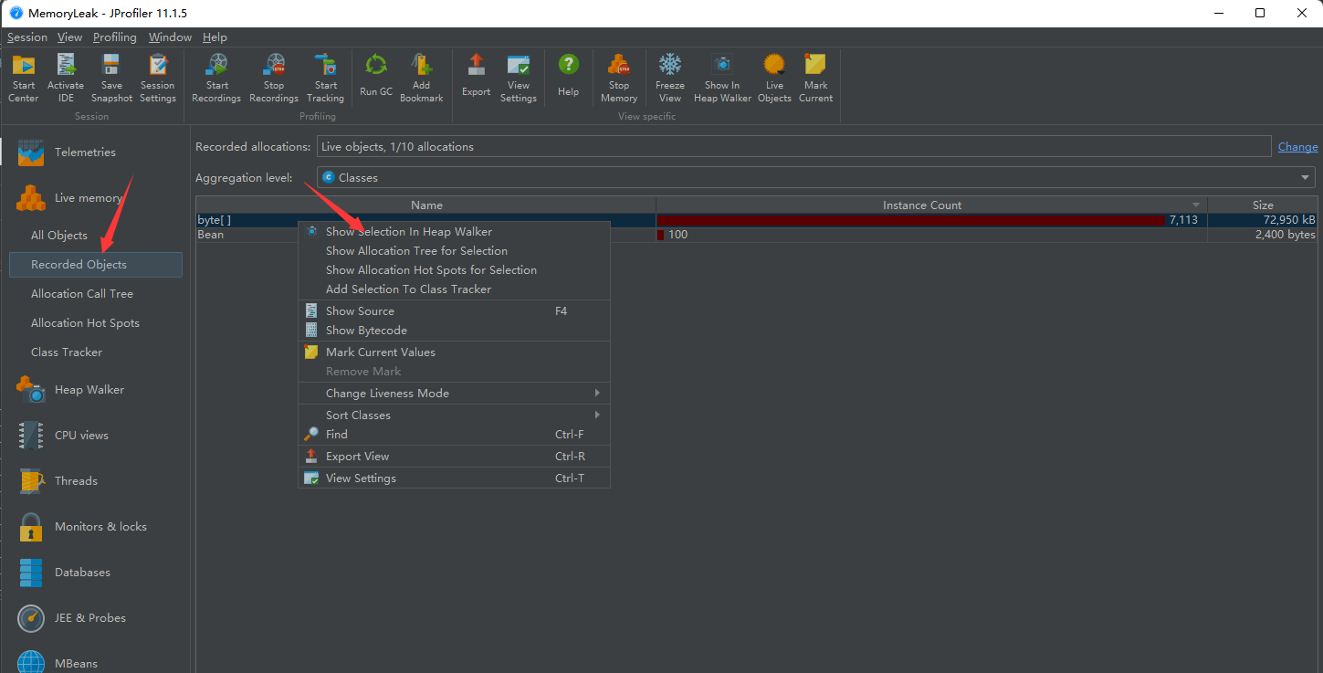Click the Start Tracking icon
This screenshot has height=673, width=1323.
click(325, 66)
